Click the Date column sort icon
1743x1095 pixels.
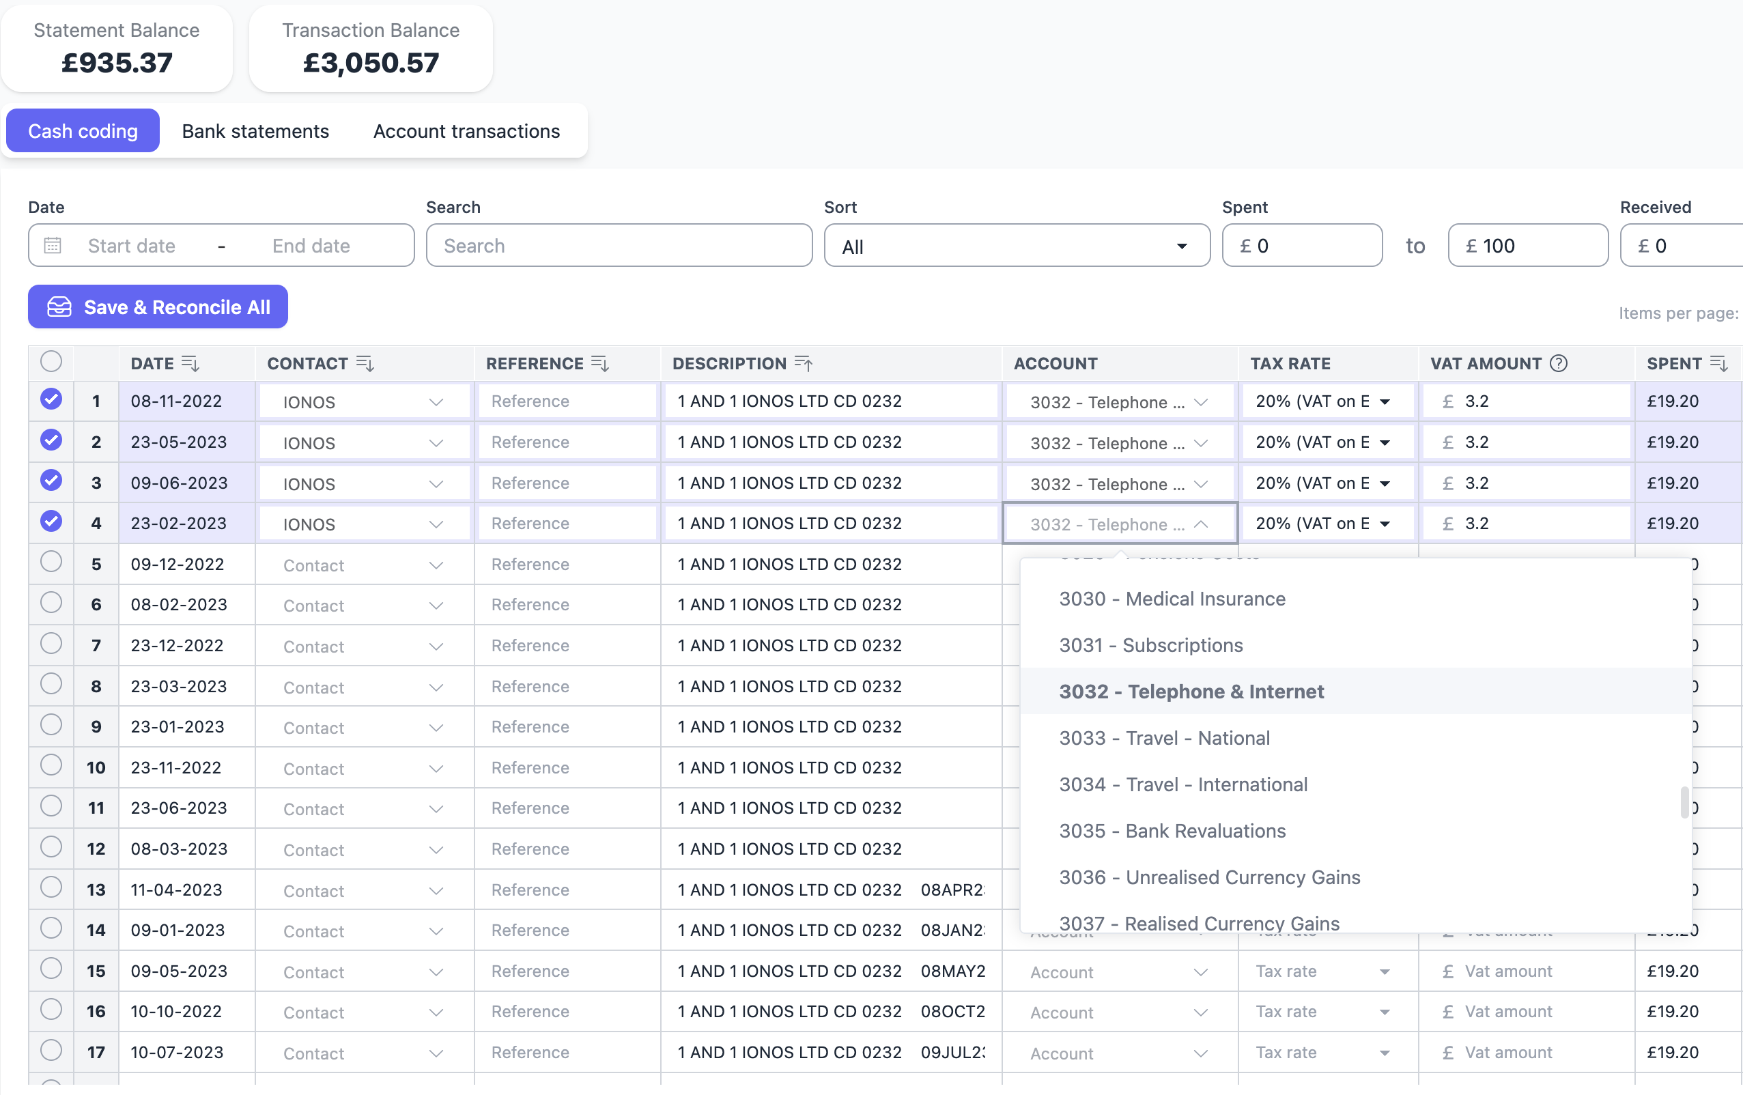pos(190,363)
